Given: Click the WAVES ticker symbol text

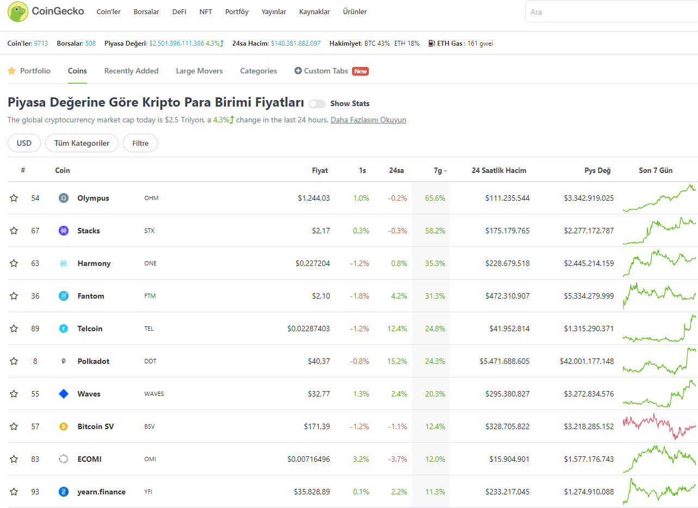Looking at the screenshot, I should coord(154,394).
